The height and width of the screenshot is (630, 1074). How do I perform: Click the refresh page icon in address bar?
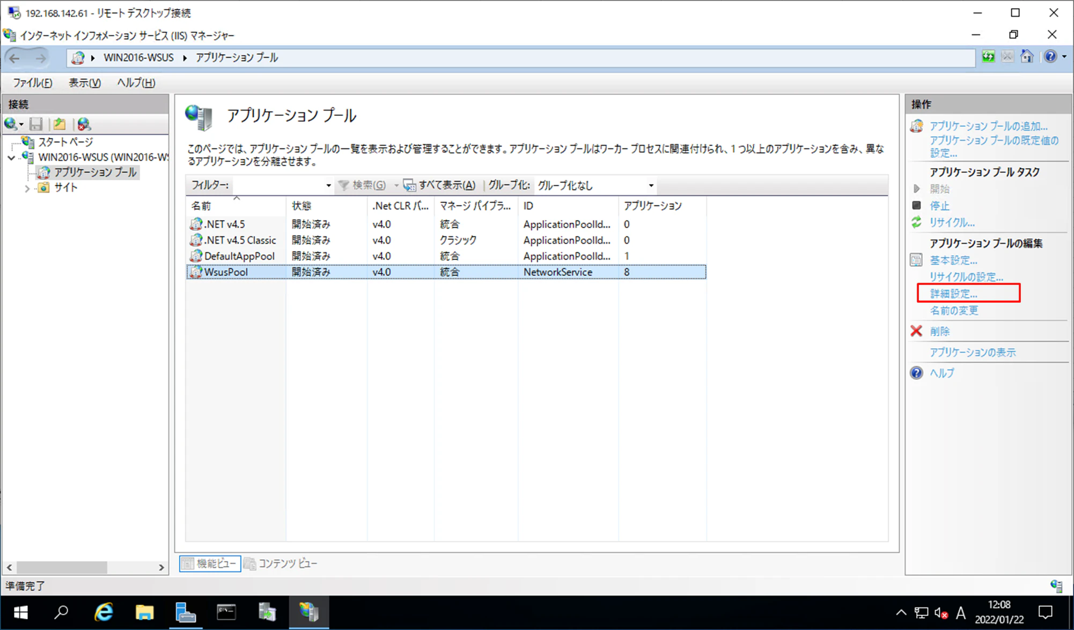coord(988,57)
